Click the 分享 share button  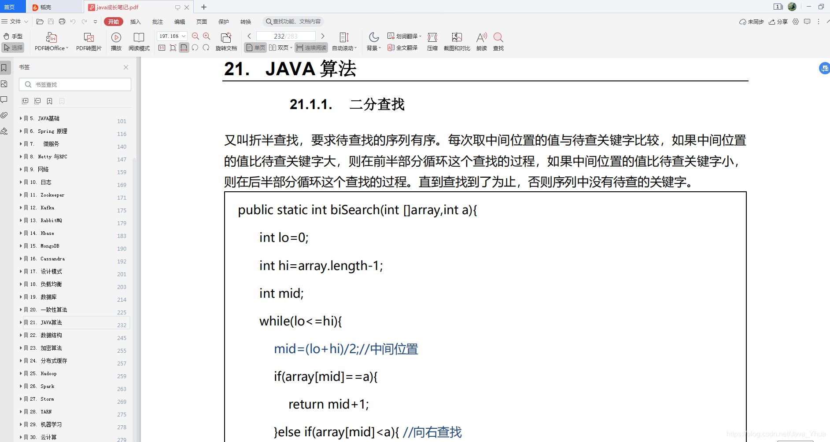(x=778, y=22)
